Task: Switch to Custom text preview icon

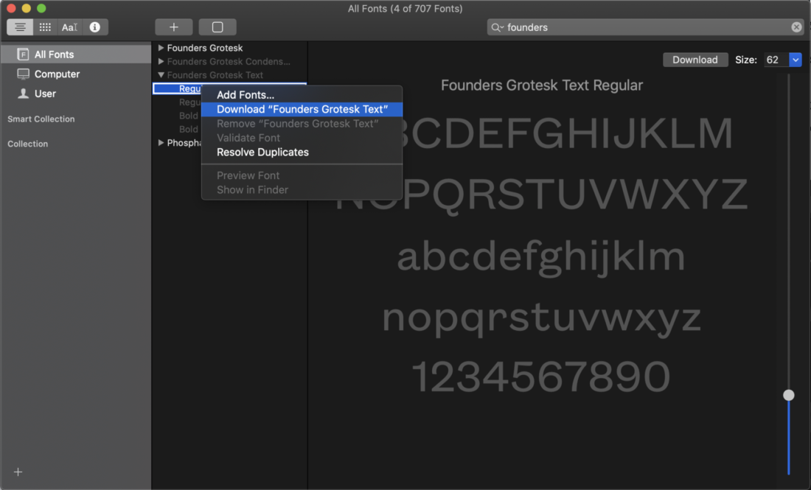Action: point(69,27)
